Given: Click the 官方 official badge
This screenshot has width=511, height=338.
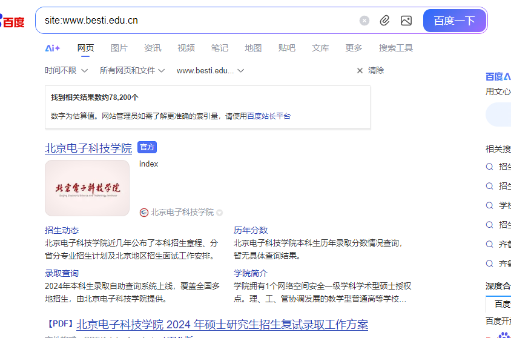Looking at the screenshot, I should click(x=147, y=147).
